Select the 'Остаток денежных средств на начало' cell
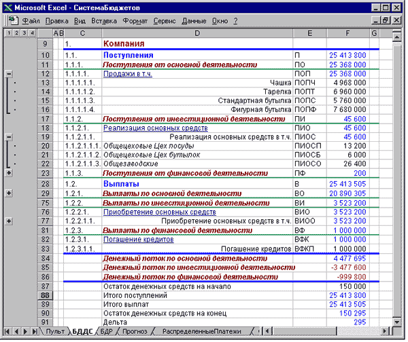The image size is (408, 342). 197,286
